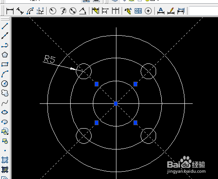Image resolution: width=218 pixels, height=179 pixels.
Task: Select the Rectangle tool
Action: click(5, 64)
